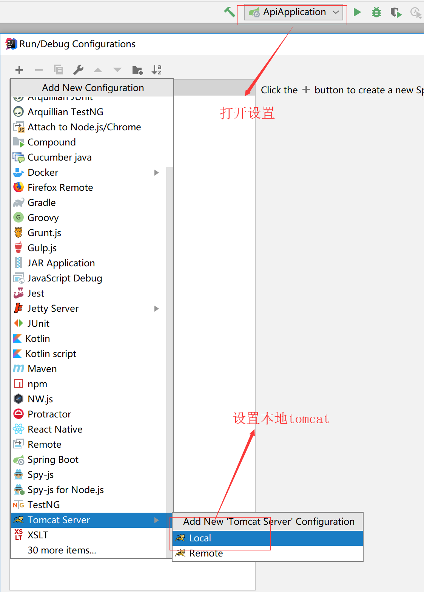Expand the Tomcat Server submenu arrow
This screenshot has width=424, height=592.
point(157,520)
